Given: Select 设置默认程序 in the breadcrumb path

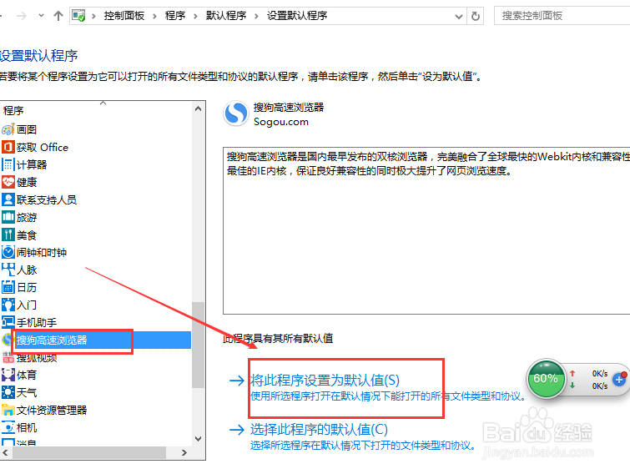Looking at the screenshot, I should [x=297, y=16].
